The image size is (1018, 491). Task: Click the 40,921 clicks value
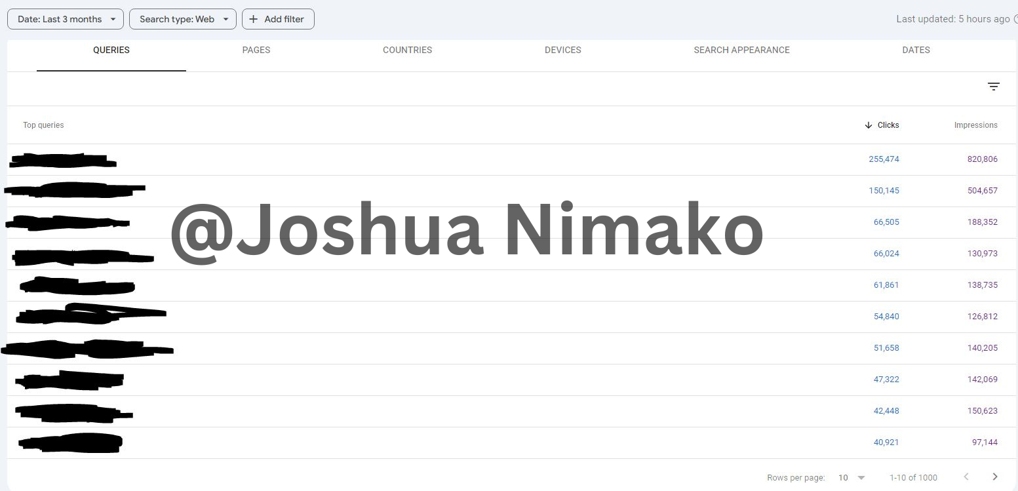[886, 442]
